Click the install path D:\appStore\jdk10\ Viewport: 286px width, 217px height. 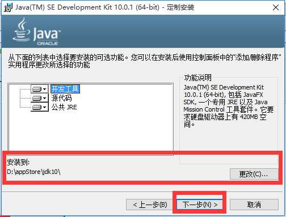[x=33, y=172]
